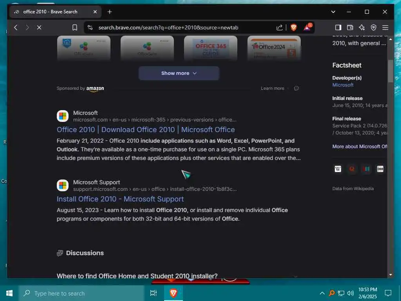Open Brave Shields lion icon
401x301 pixels.
[294, 27]
